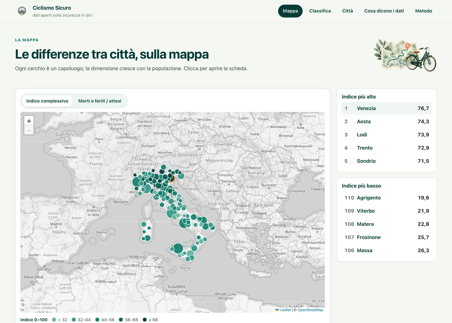
Task: Select Trento with score 72,9
Action: tap(386, 148)
